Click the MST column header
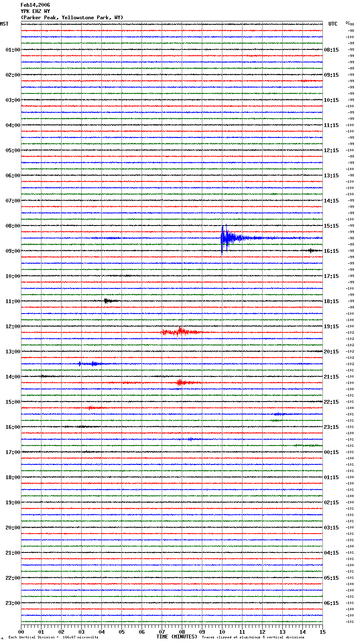 4,24
